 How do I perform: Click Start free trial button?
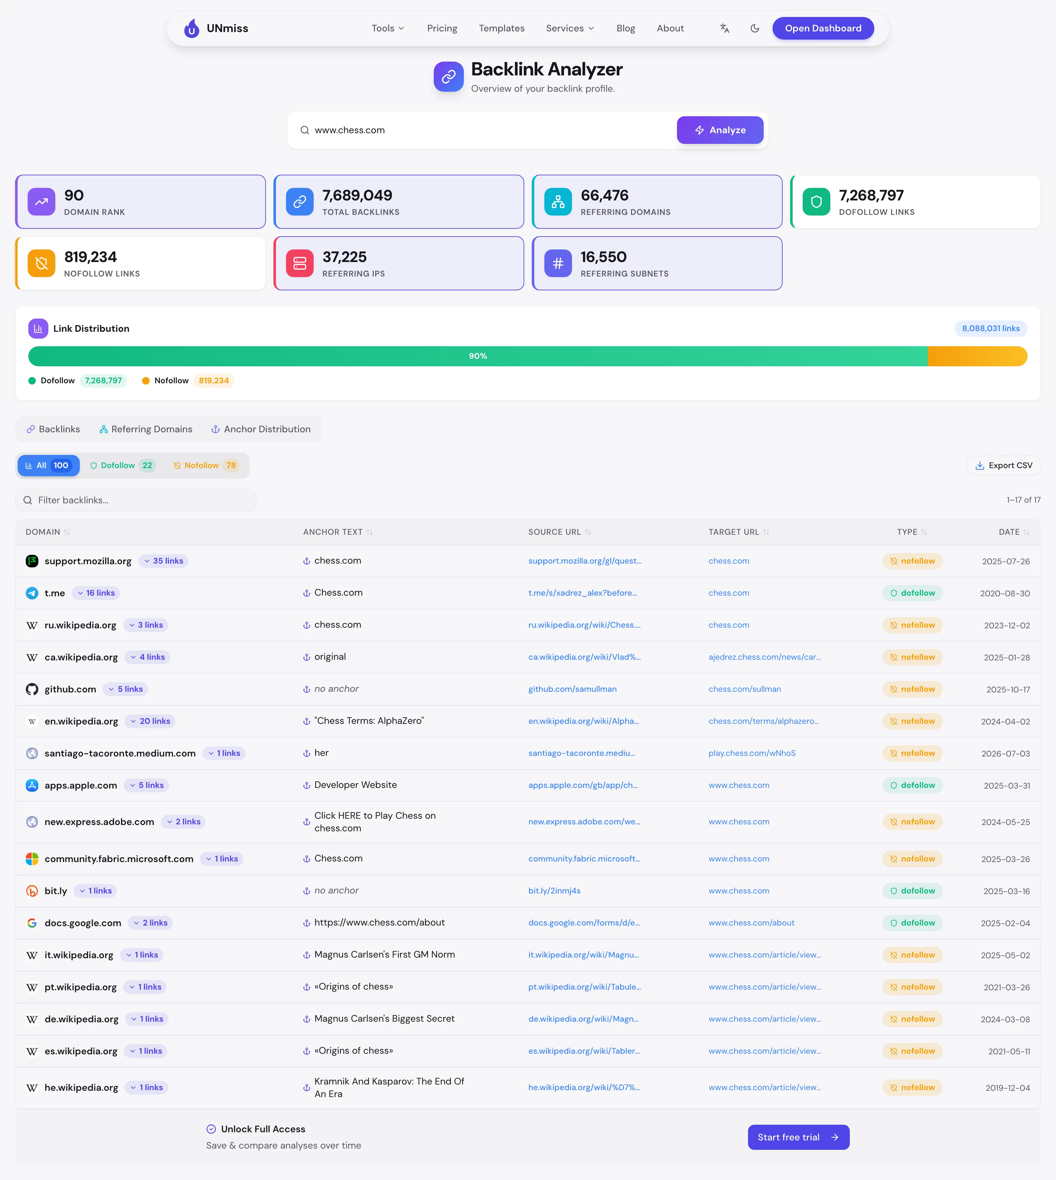coord(798,1137)
